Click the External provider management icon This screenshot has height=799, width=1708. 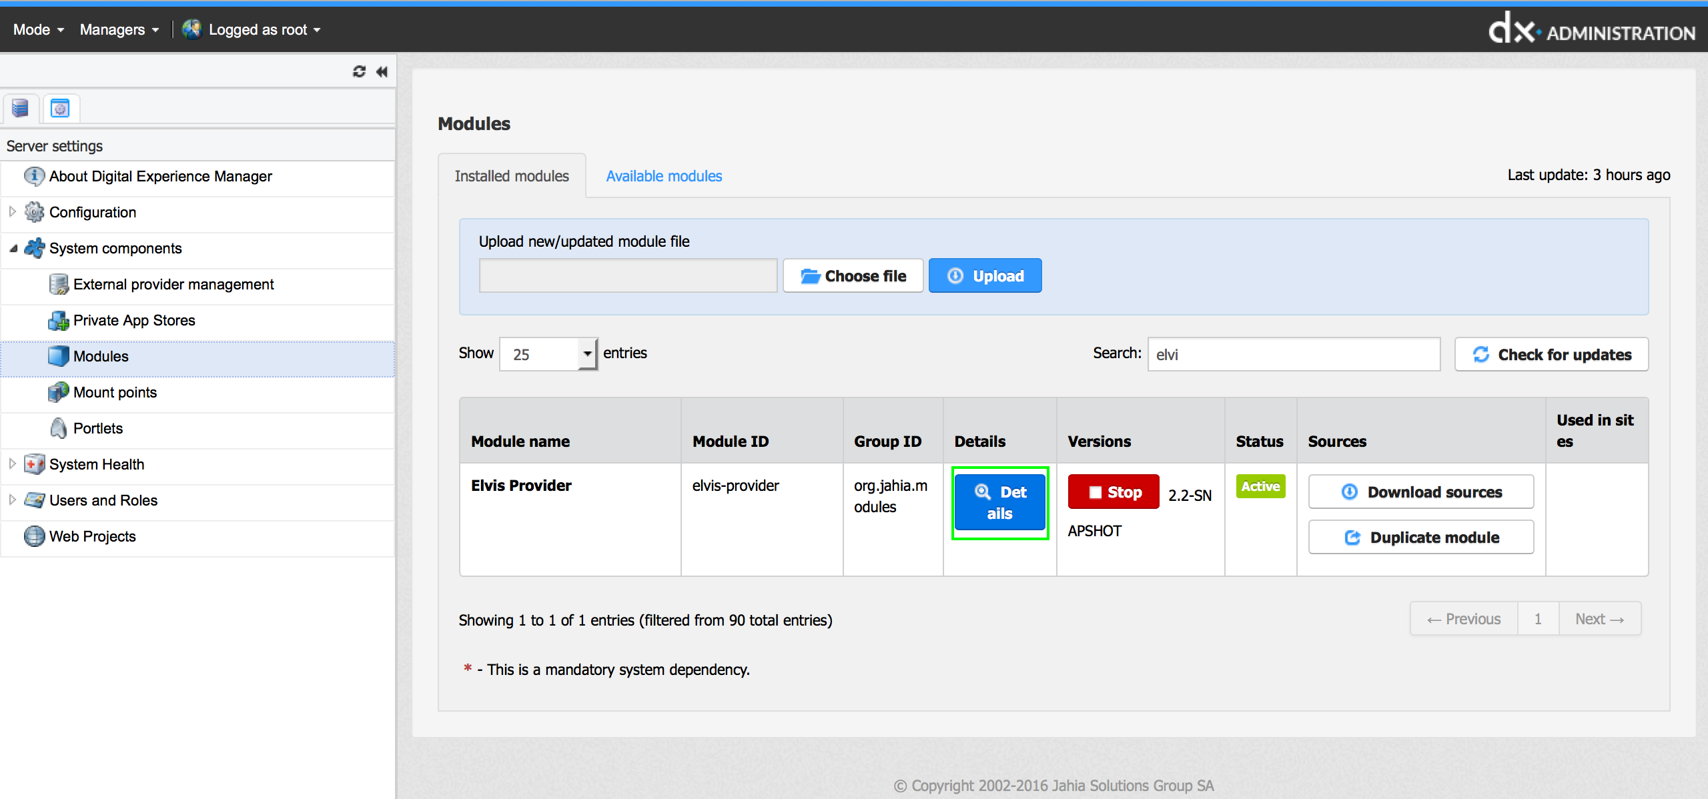pyautogui.click(x=59, y=284)
